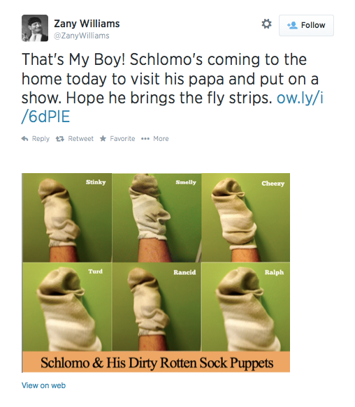Screen dimensions: 355x407
Task: Click the Retweet label
Action: [80, 139]
